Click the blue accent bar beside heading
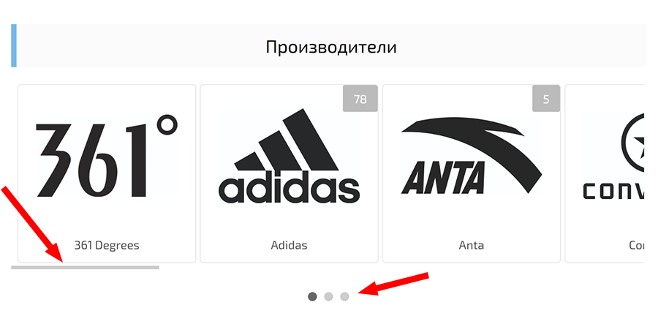This screenshot has height=327, width=658. pyautogui.click(x=14, y=45)
